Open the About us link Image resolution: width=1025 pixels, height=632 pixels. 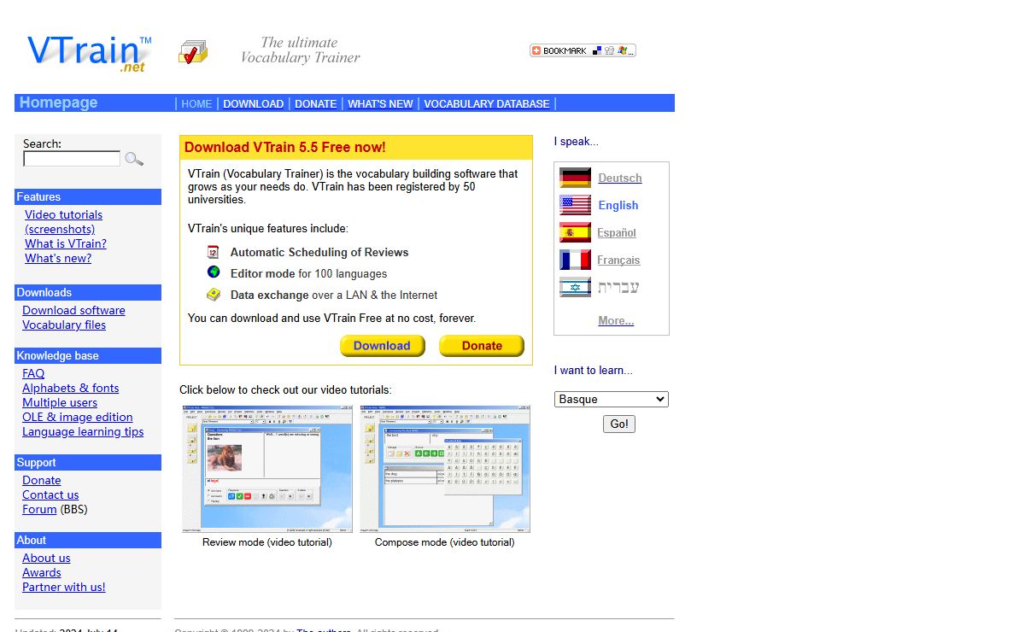pos(46,558)
